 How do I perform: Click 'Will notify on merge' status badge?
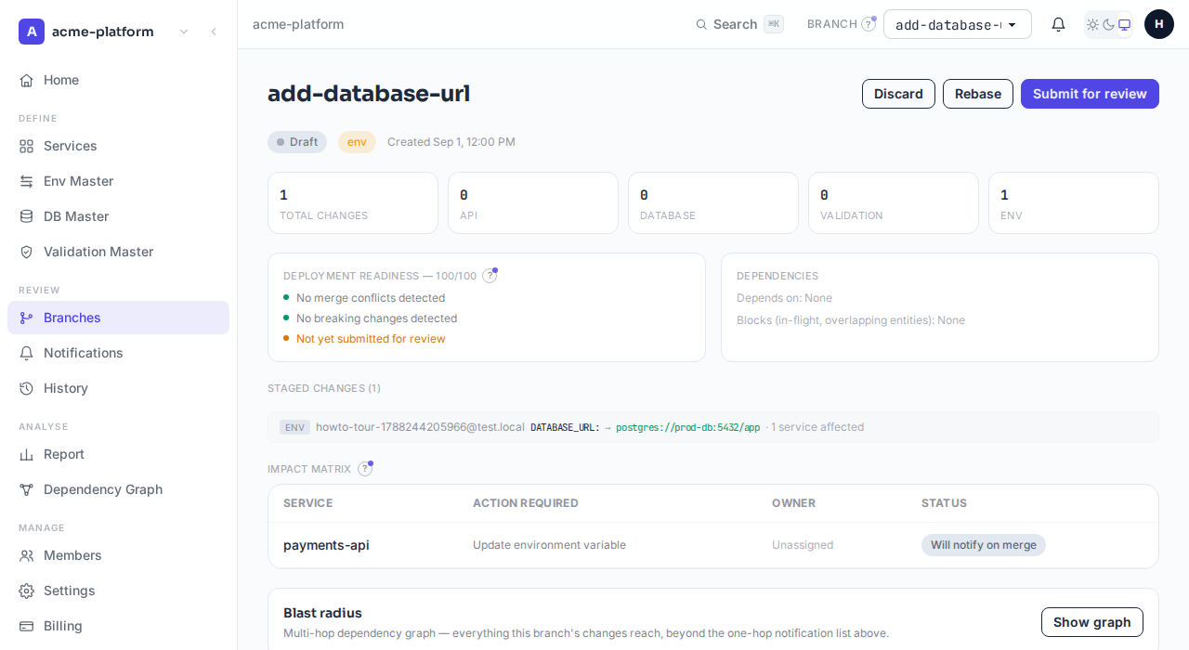click(984, 545)
